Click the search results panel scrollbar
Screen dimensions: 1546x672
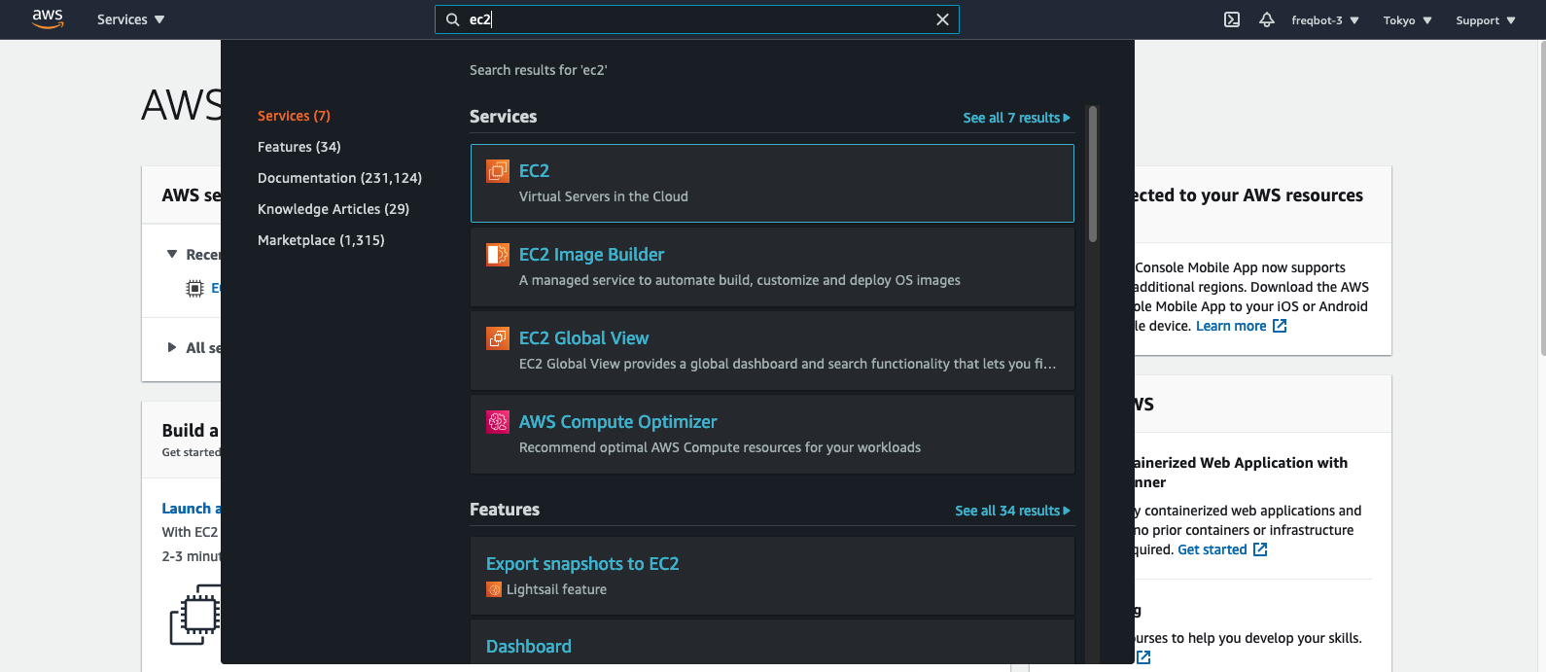click(x=1093, y=175)
